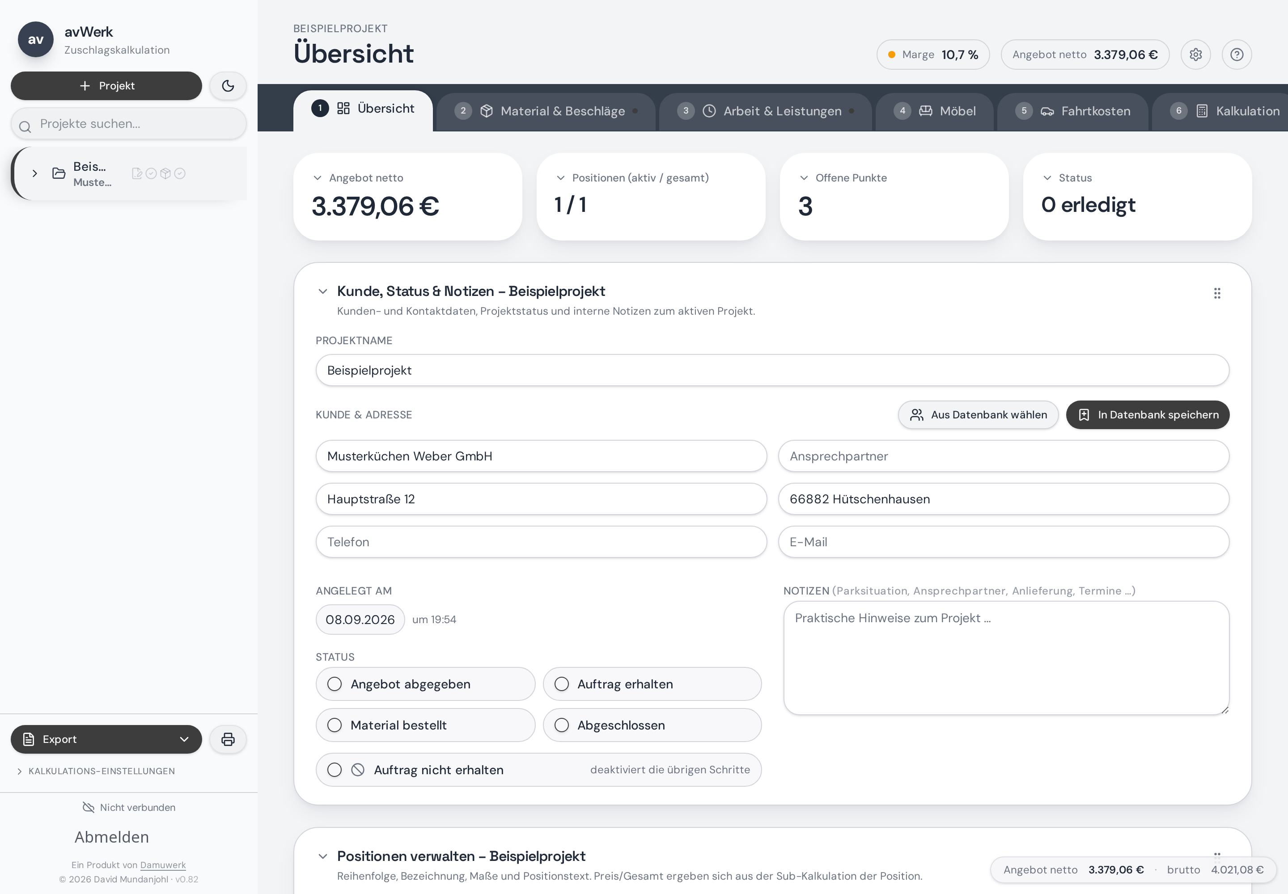Click the Ansprechpartner input field
The image size is (1288, 894).
(x=1003, y=456)
